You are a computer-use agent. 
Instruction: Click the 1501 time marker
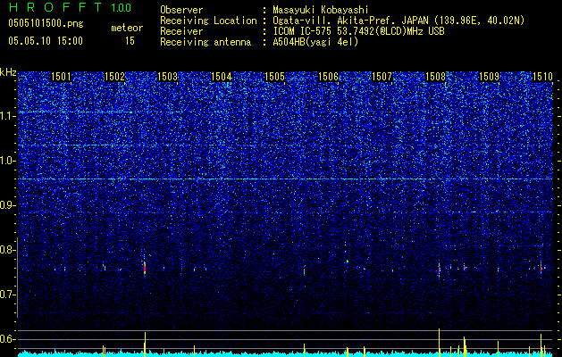[61, 77]
